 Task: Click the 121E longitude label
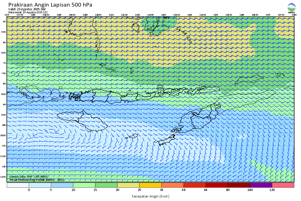coord(111,15)
